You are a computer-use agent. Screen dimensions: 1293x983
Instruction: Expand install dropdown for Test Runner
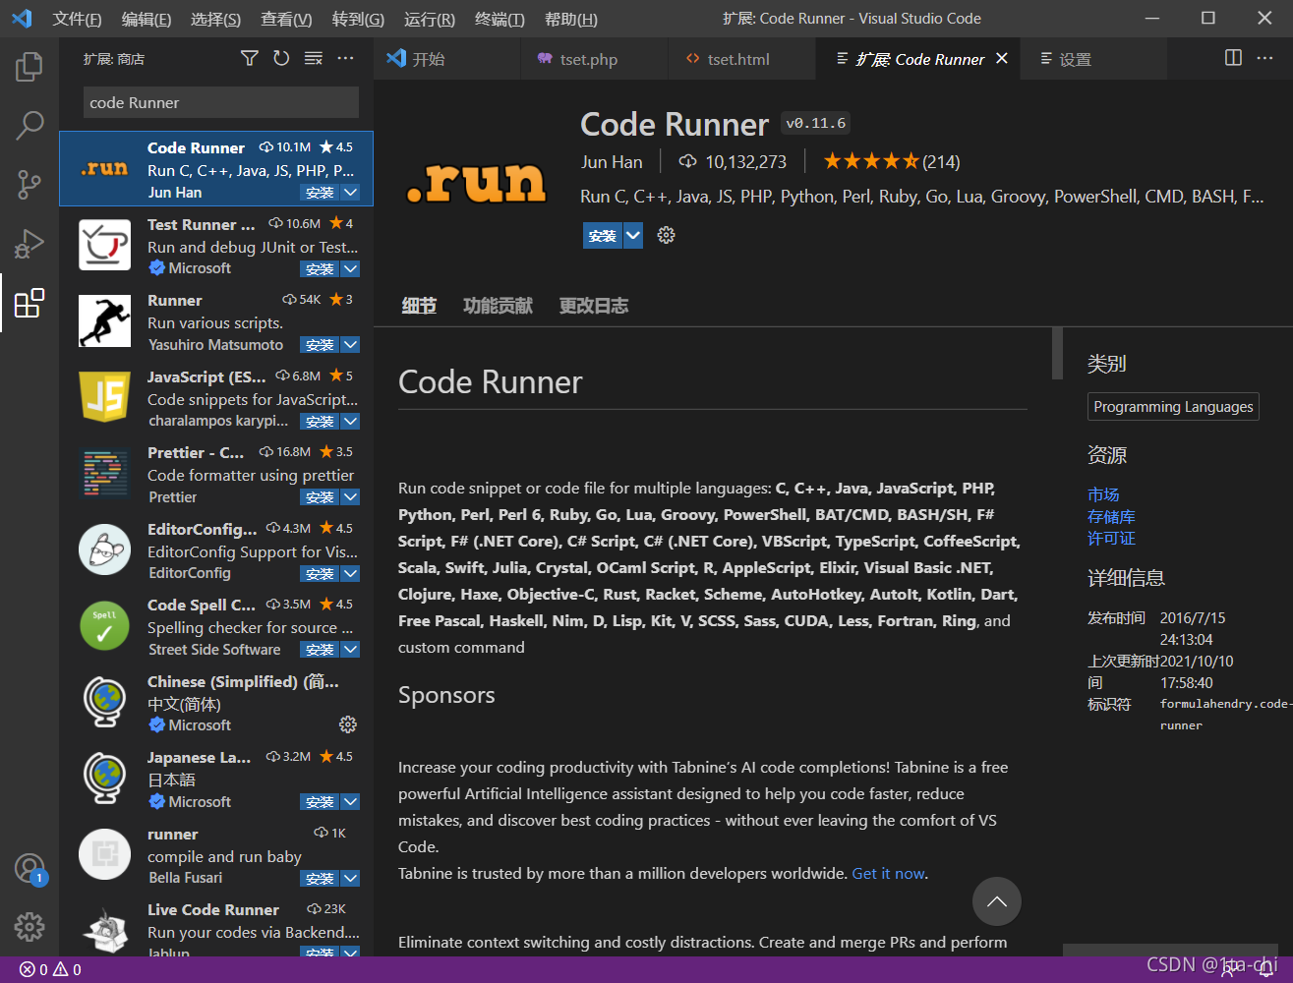[351, 269]
